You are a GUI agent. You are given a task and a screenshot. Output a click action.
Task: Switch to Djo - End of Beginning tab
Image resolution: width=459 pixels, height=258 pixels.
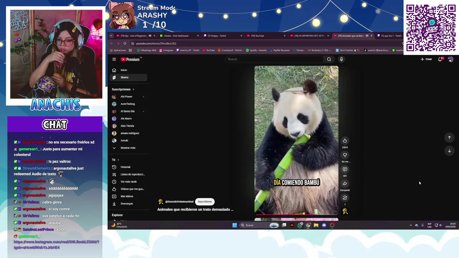tap(136, 36)
